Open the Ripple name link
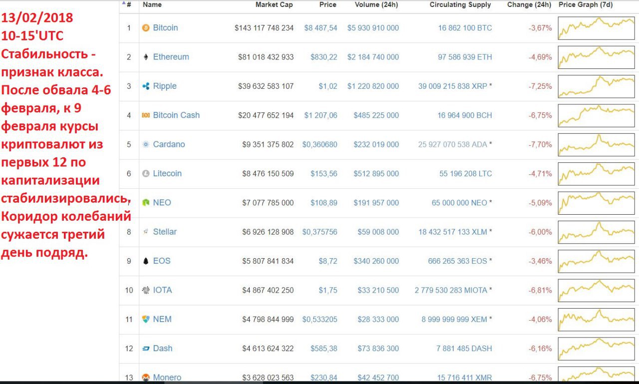The width and height of the screenshot is (639, 384). coord(165,86)
